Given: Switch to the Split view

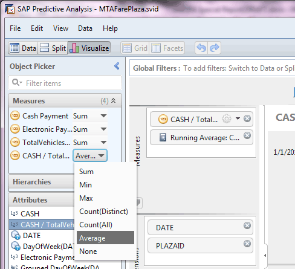Looking at the screenshot, I should click(53, 48).
